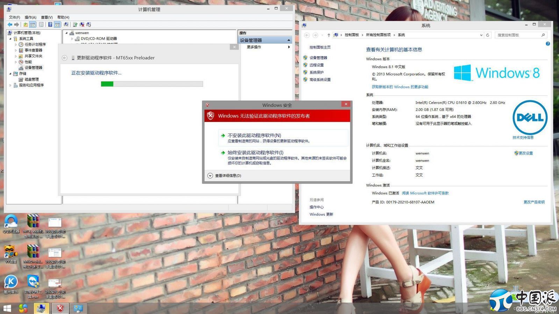Open the TeamViewer 远程工具.exe desktop icon
Screen dimensions: 559x314
33,286
